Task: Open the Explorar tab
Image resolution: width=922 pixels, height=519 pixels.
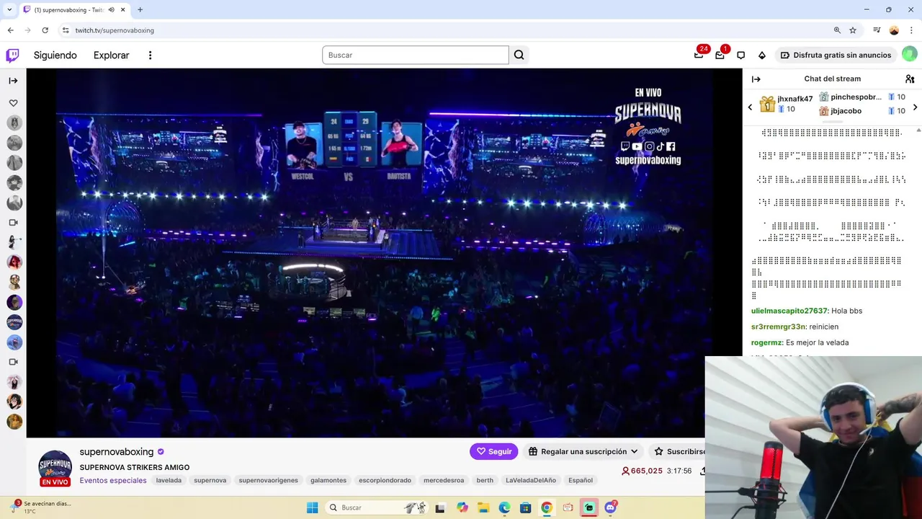Action: [111, 56]
